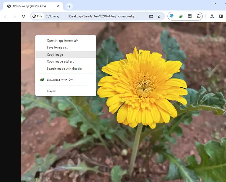
Task: View site information icon beside File
Action: 34,16
